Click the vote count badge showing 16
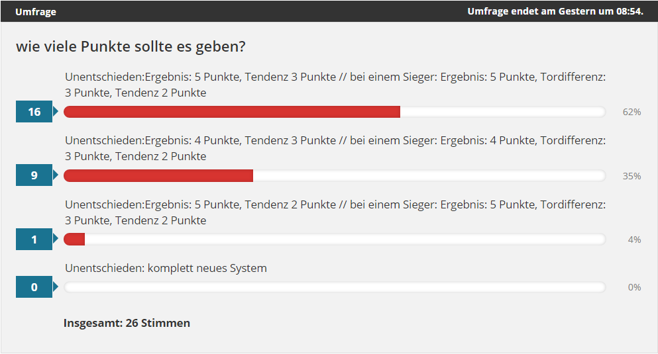 (34, 111)
